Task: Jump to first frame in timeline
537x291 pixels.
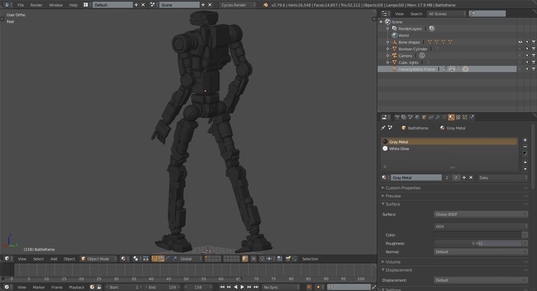Action: [x=222, y=287]
